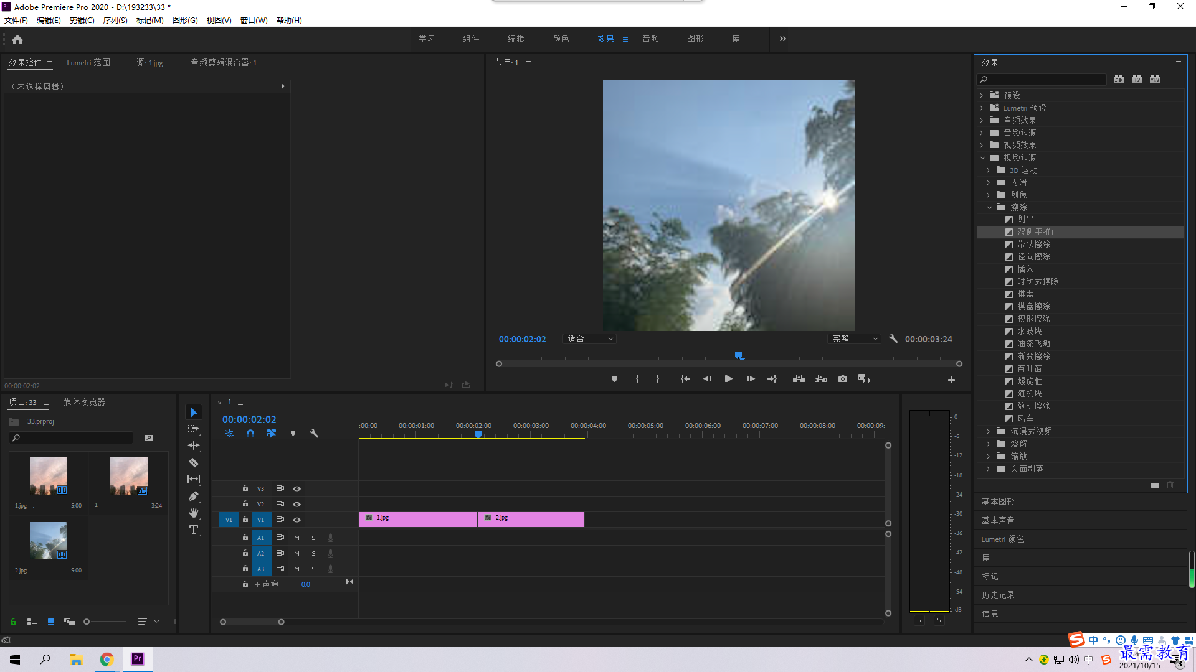Step back one frame
Image resolution: width=1196 pixels, height=672 pixels.
(707, 379)
